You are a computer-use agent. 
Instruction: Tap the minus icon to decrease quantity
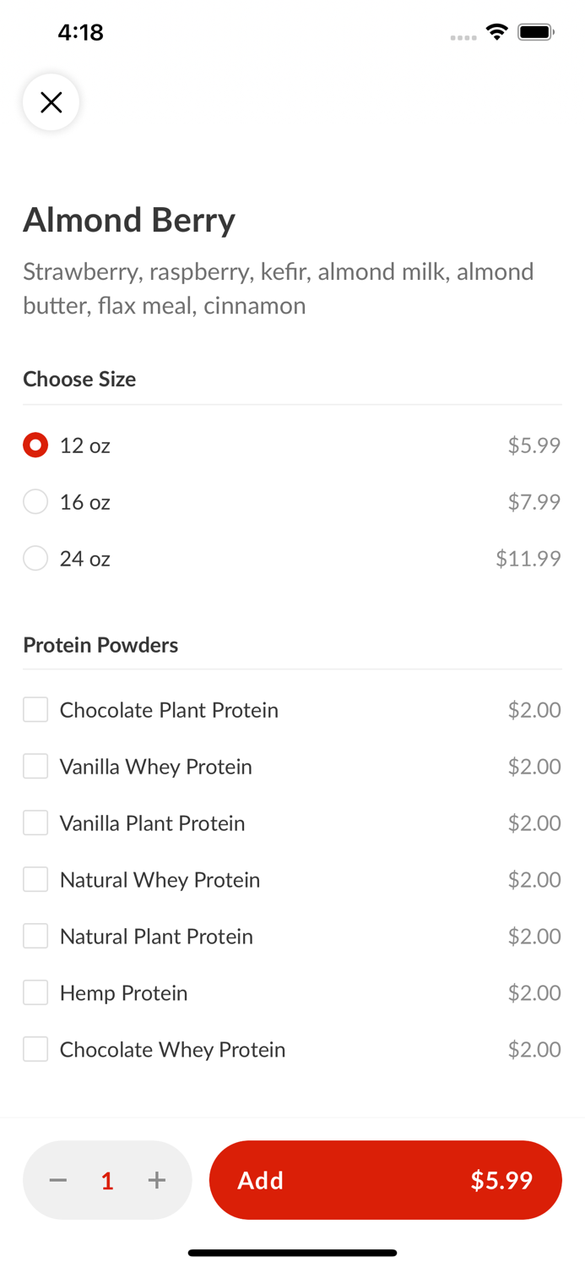point(57,1180)
